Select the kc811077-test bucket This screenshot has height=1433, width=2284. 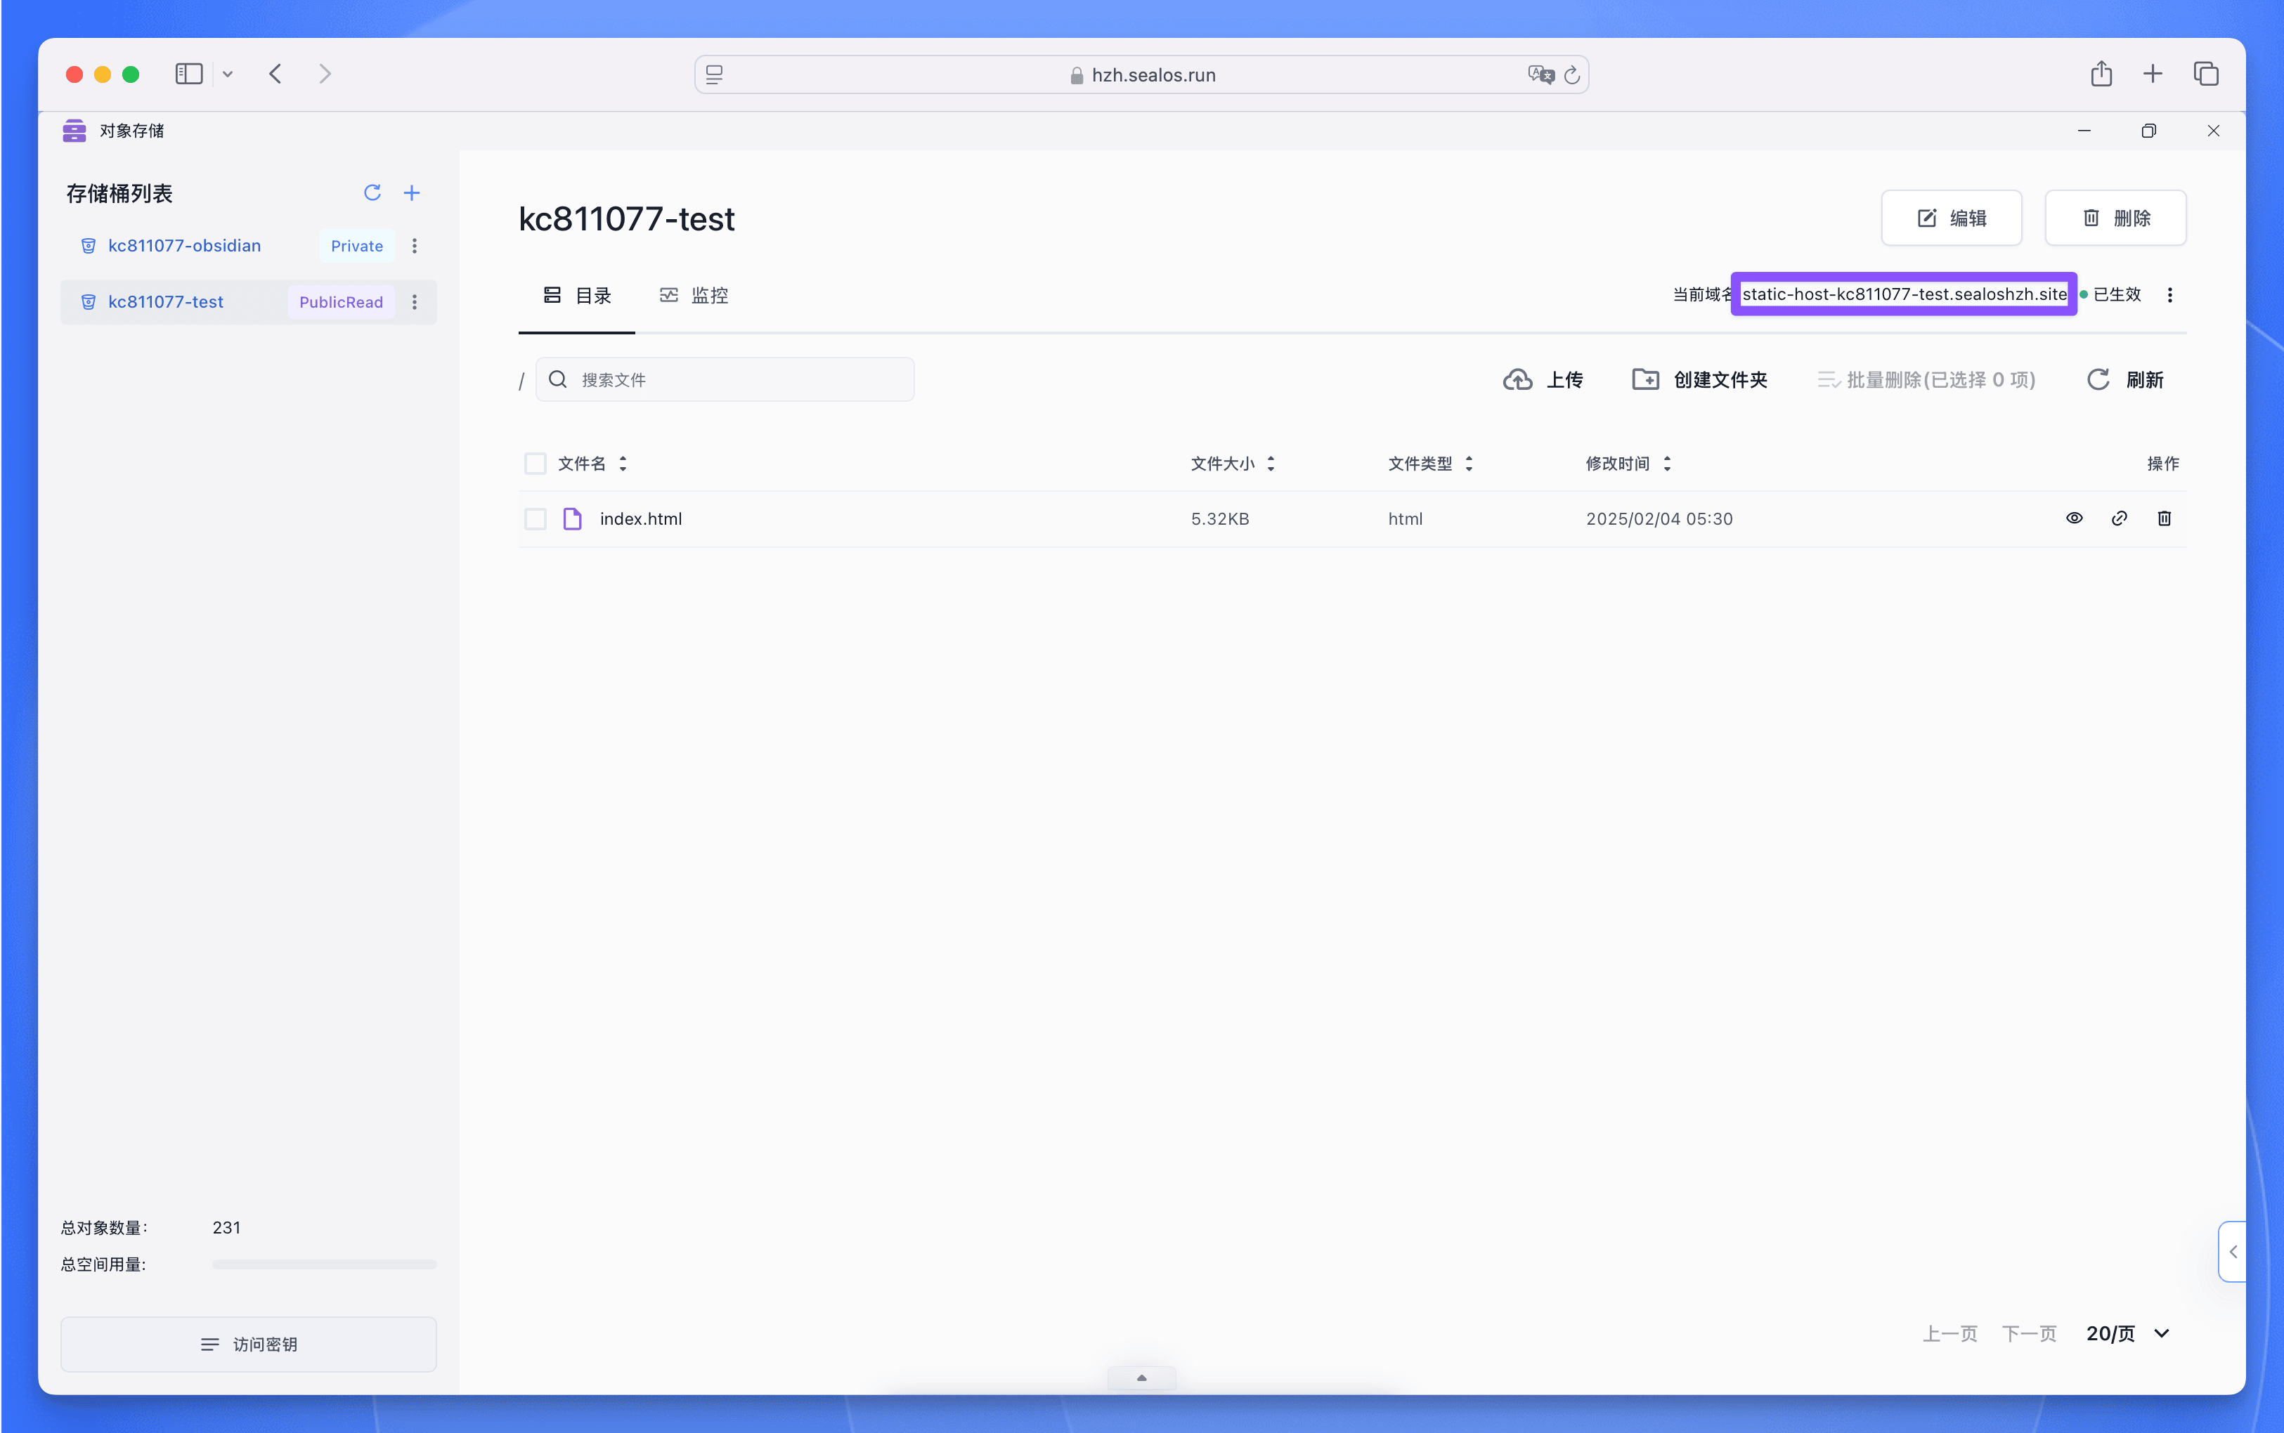click(x=165, y=302)
